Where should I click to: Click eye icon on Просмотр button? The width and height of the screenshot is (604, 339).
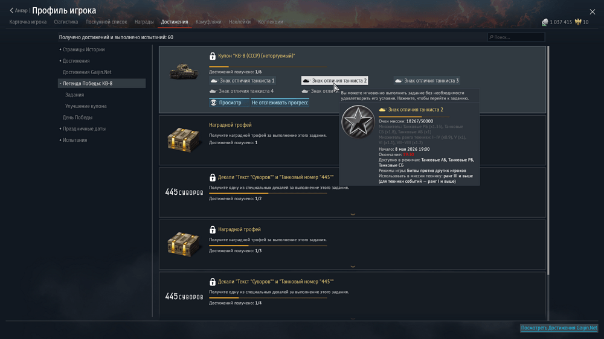[214, 103]
